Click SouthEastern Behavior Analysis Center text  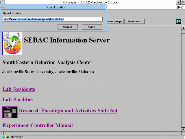[x=47, y=63]
